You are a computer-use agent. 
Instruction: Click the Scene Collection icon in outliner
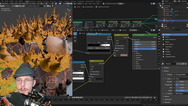pos(160,6)
